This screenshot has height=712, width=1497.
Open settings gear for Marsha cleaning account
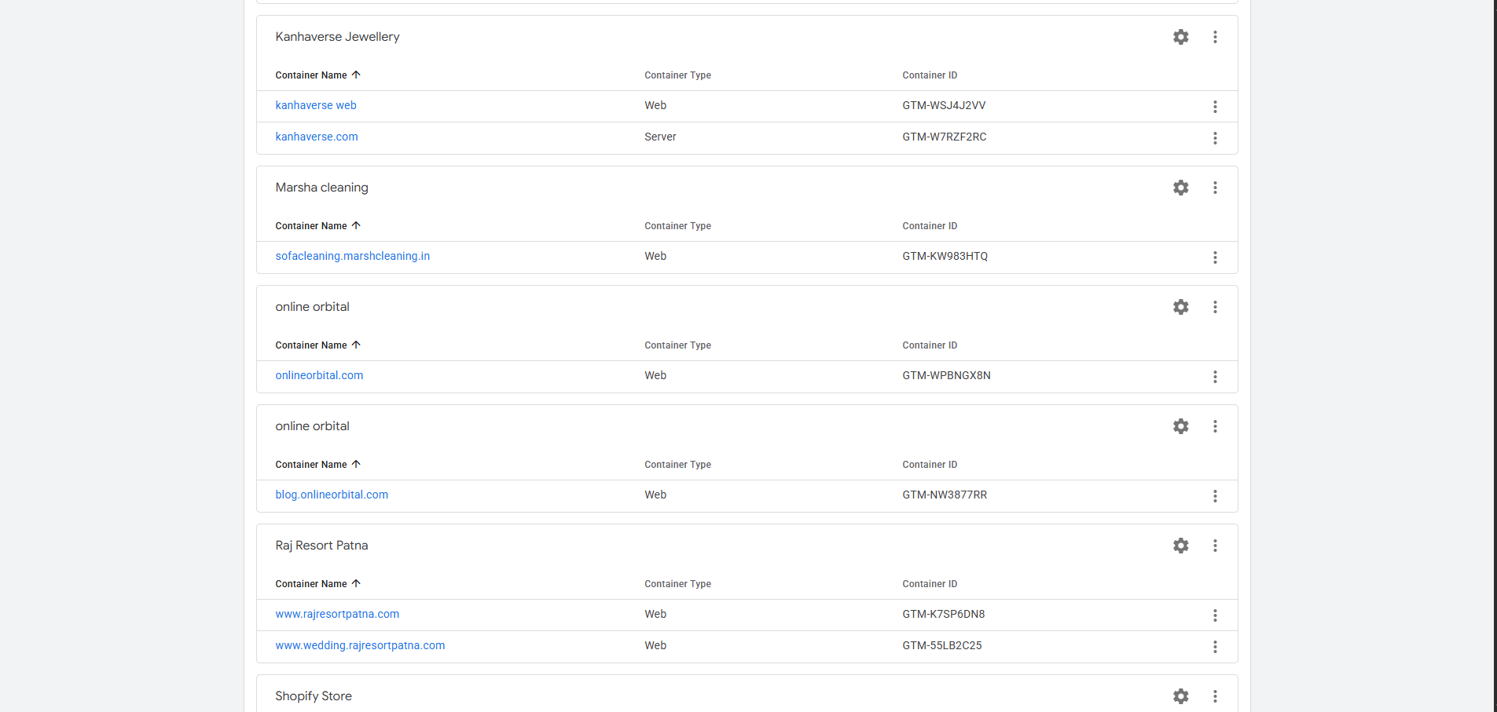[1180, 188]
